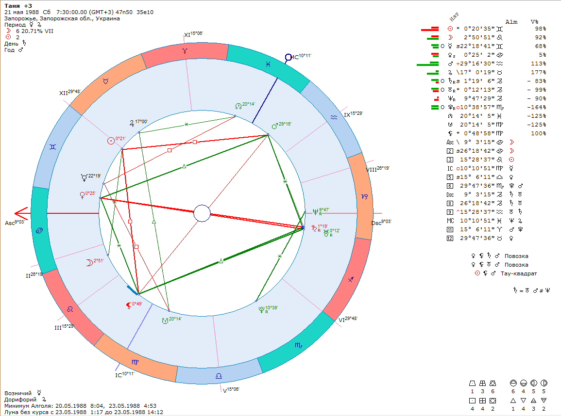The width and height of the screenshot is (561, 416).
Task: Click the Sun position 0°20'35" in the table
Action: pyautogui.click(x=479, y=29)
